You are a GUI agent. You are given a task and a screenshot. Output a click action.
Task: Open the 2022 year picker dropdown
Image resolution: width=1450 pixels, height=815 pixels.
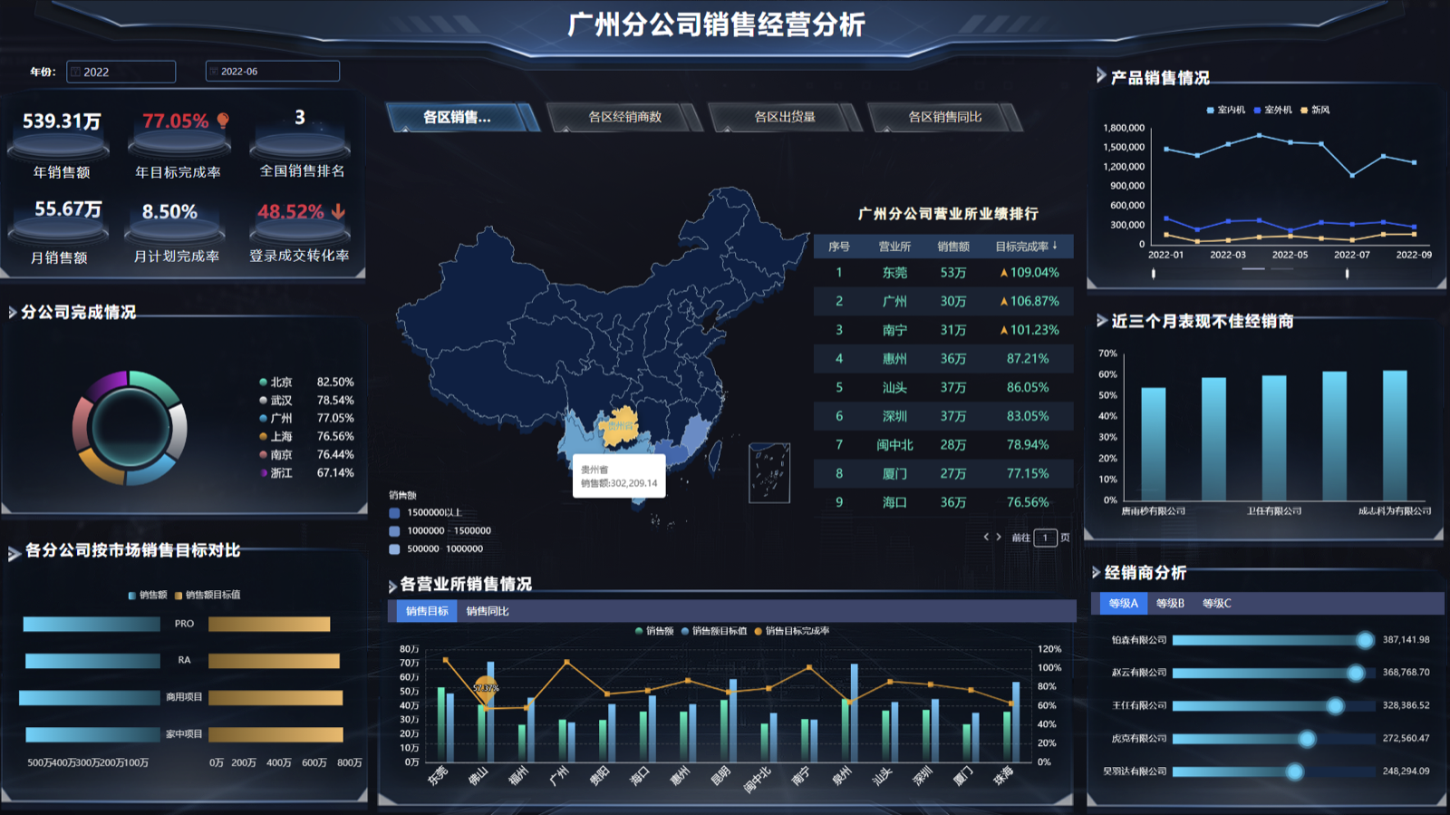coord(121,72)
